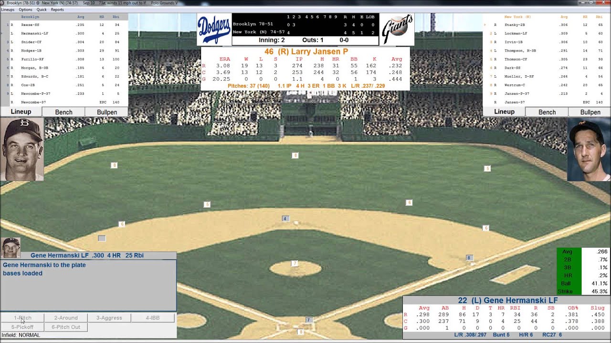Click the large Brooklyn batter photo
Screen dimensions: 611x343
[x=22, y=149]
